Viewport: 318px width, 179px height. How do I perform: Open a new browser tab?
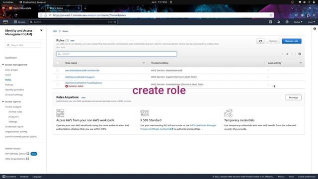point(85,8)
